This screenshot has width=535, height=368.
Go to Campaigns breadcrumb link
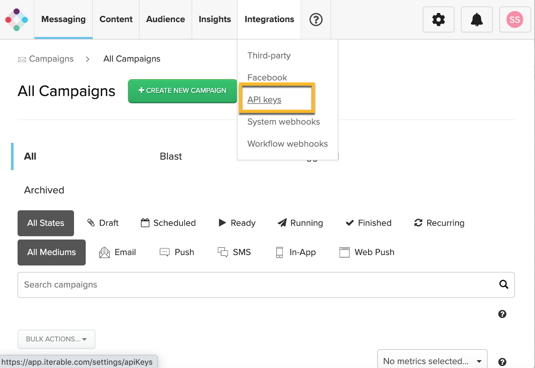pos(51,59)
